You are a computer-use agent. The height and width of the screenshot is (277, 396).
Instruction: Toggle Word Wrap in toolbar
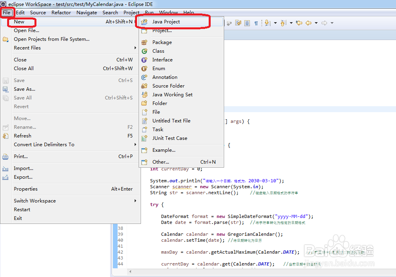pos(238,23)
